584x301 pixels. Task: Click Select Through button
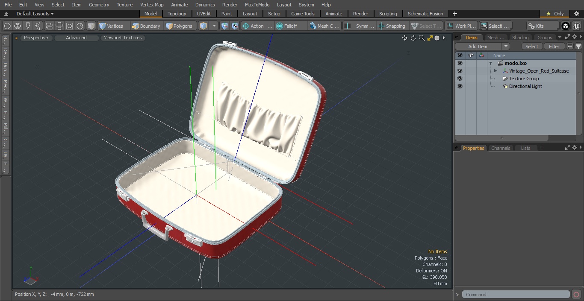(x=426, y=26)
